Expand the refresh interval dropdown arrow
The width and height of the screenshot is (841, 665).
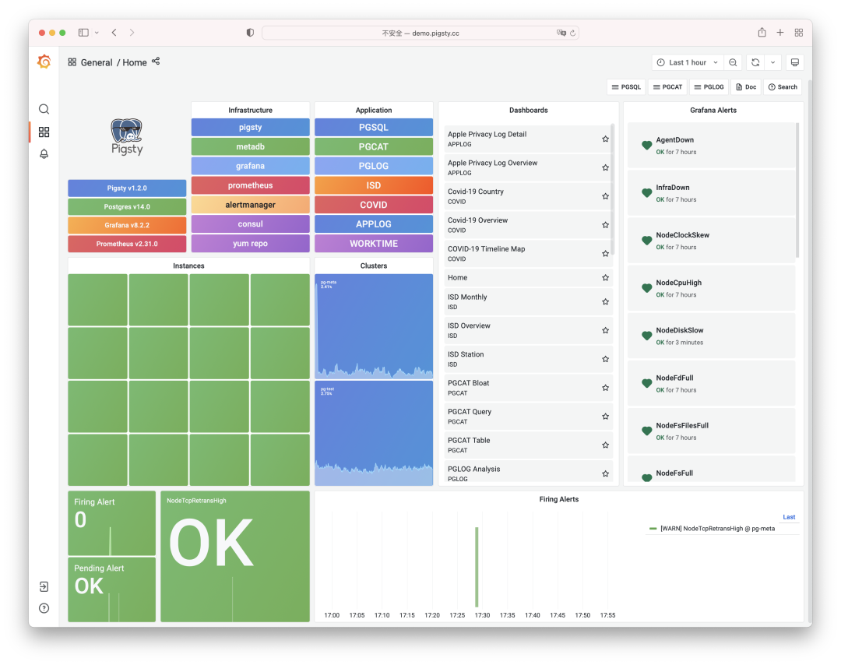[772, 62]
